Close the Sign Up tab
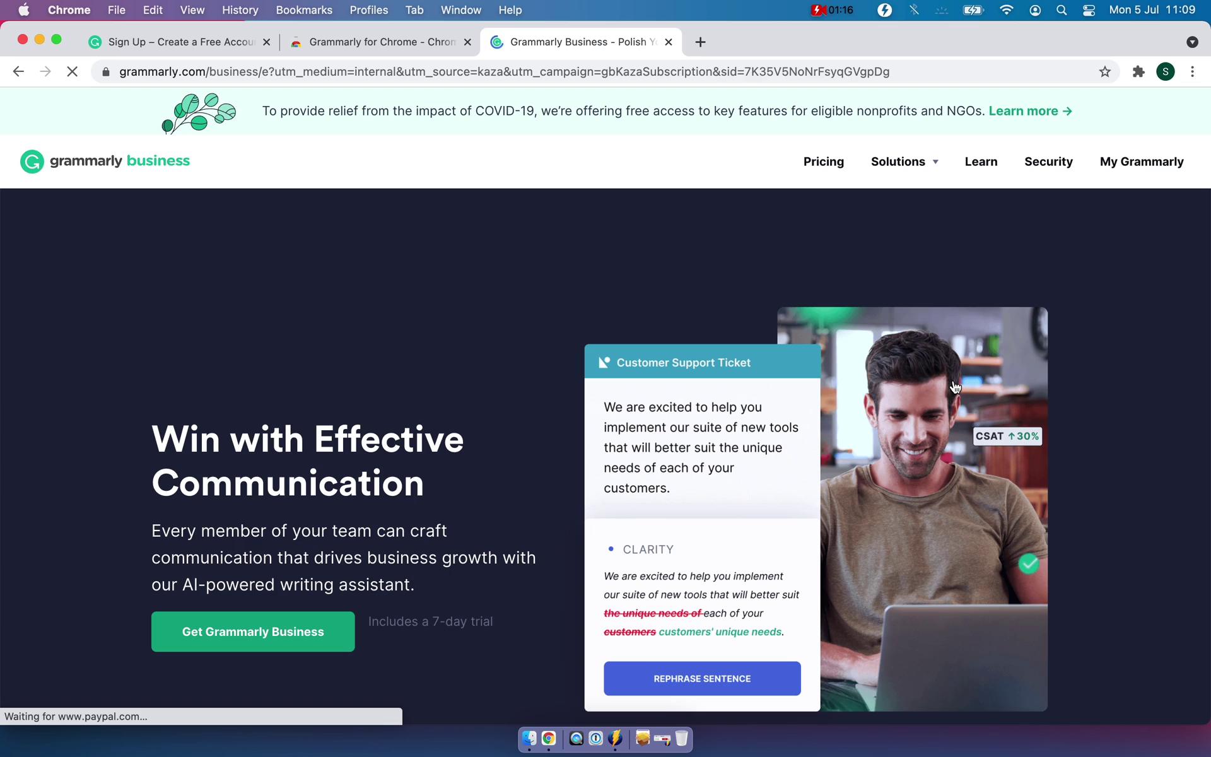 click(266, 42)
